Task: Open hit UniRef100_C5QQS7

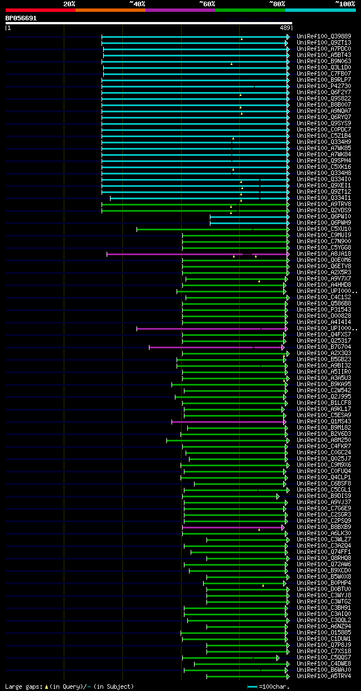Action: [324, 657]
